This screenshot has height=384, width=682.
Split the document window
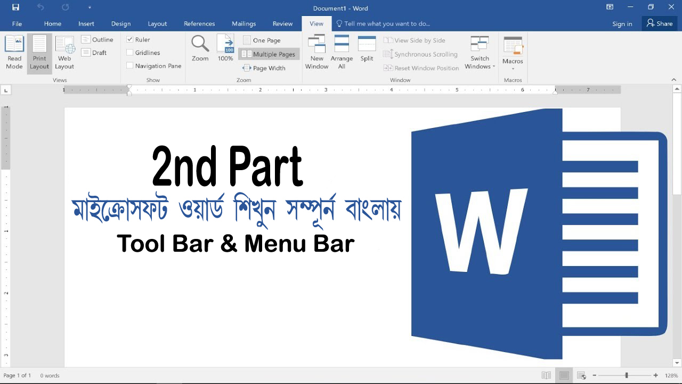[x=367, y=49]
